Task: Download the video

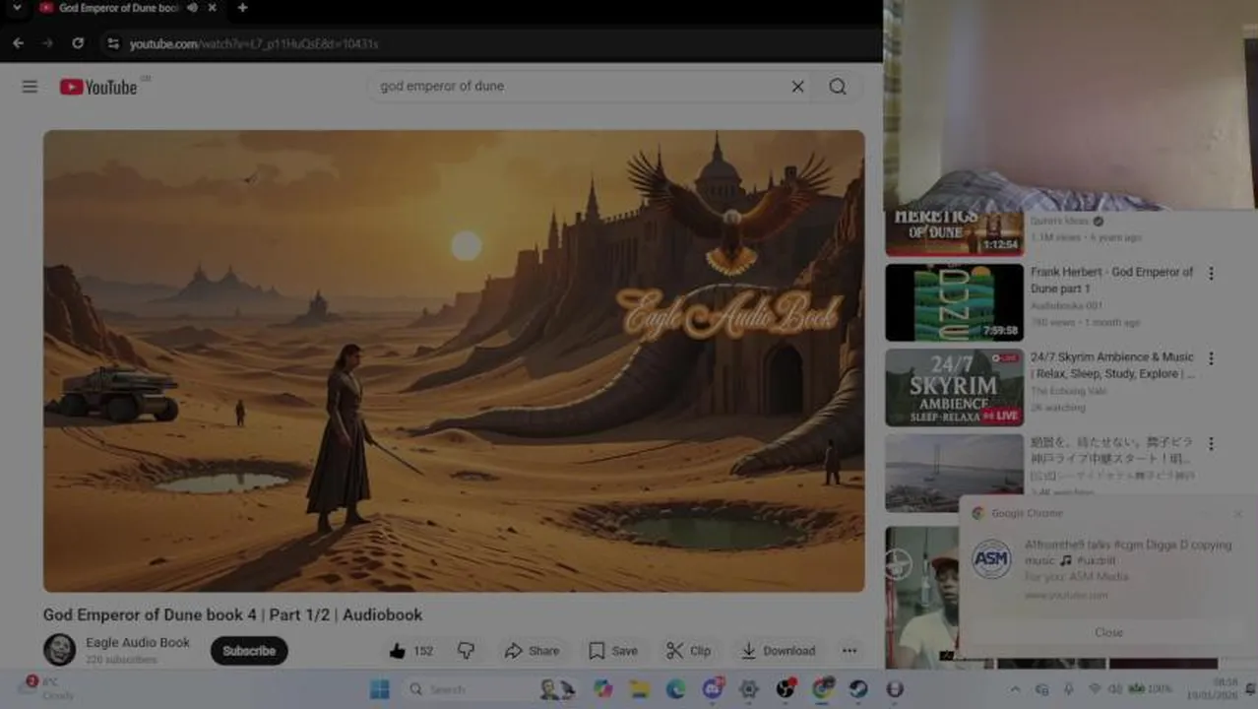Action: 778,651
